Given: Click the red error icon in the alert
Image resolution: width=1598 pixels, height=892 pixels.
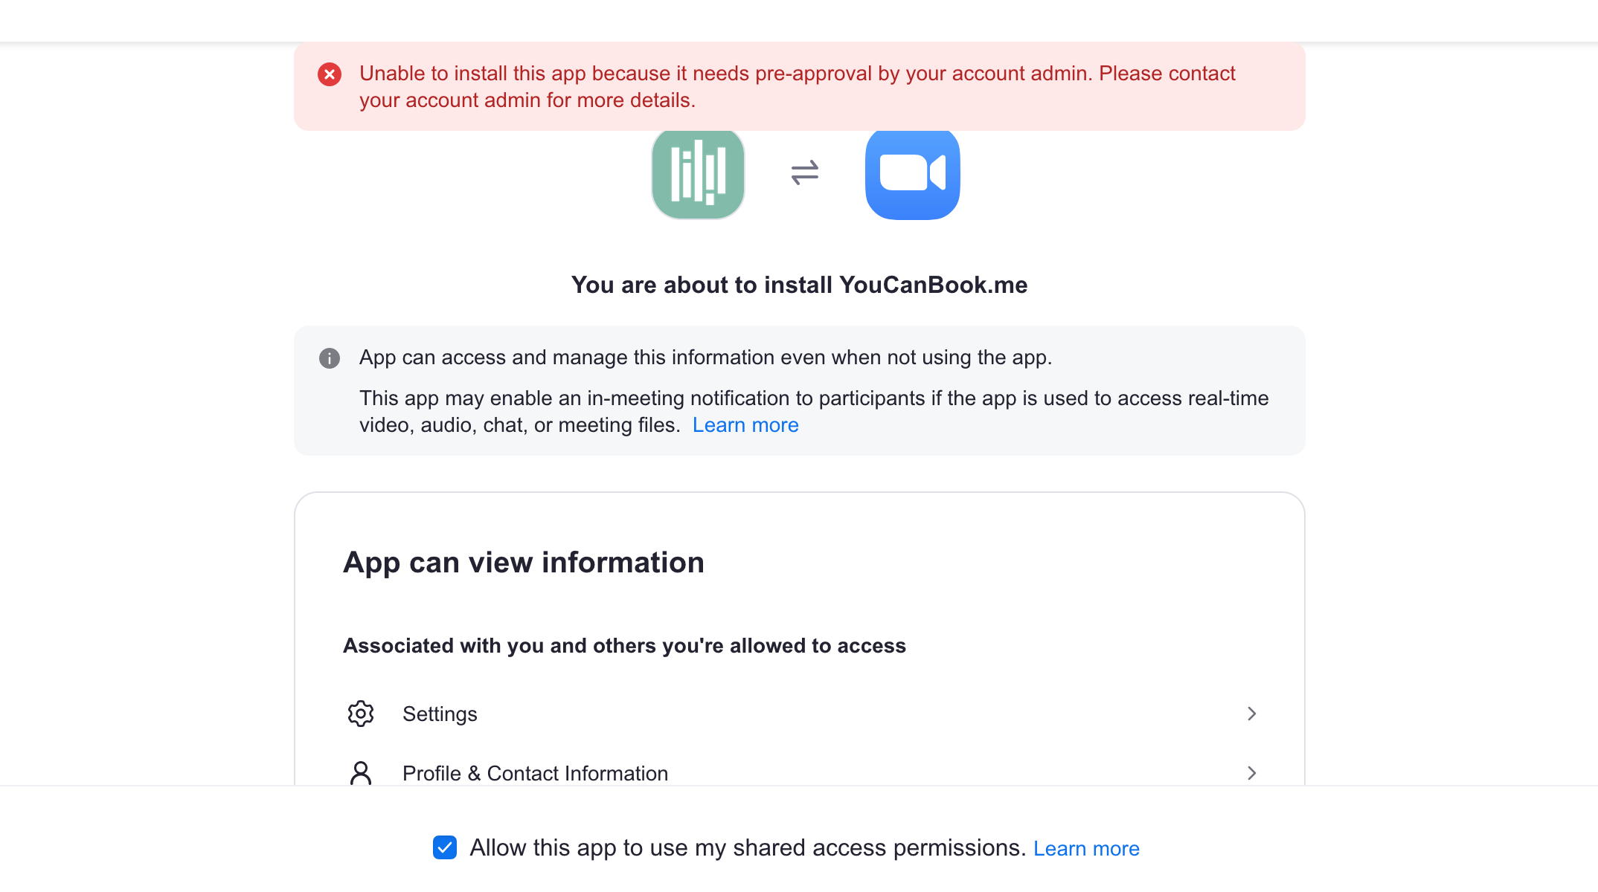Looking at the screenshot, I should (330, 74).
